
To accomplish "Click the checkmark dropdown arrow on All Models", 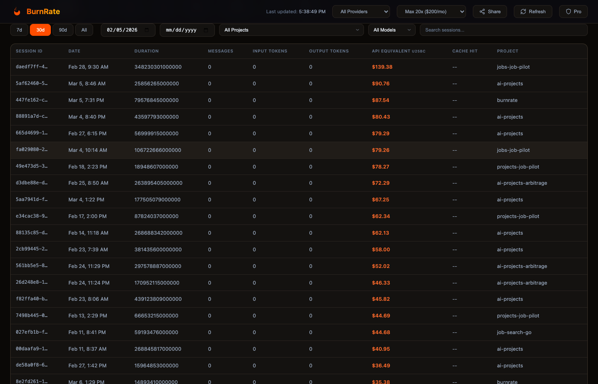I will click(409, 30).
